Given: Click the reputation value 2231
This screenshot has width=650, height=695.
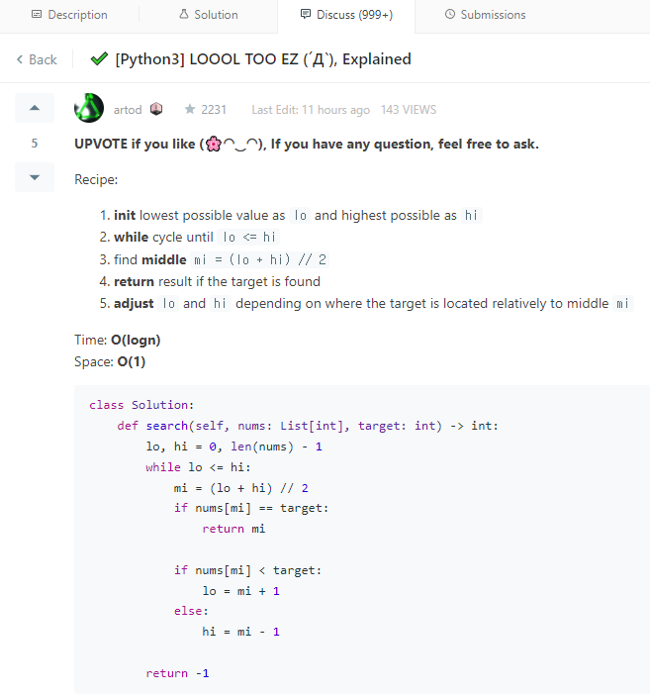Looking at the screenshot, I should (214, 110).
